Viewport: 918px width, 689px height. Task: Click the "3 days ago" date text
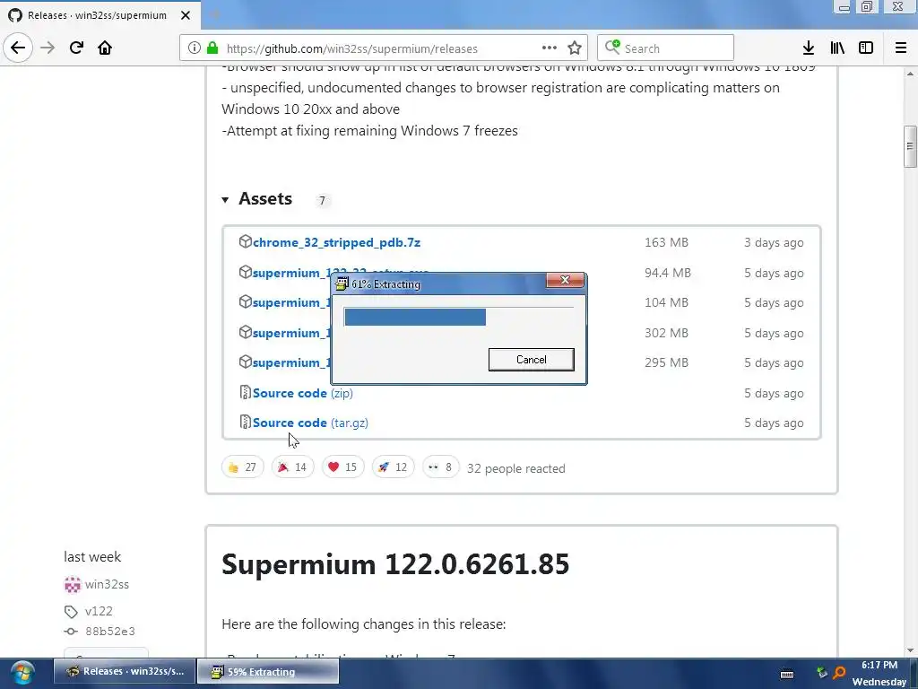point(774,242)
